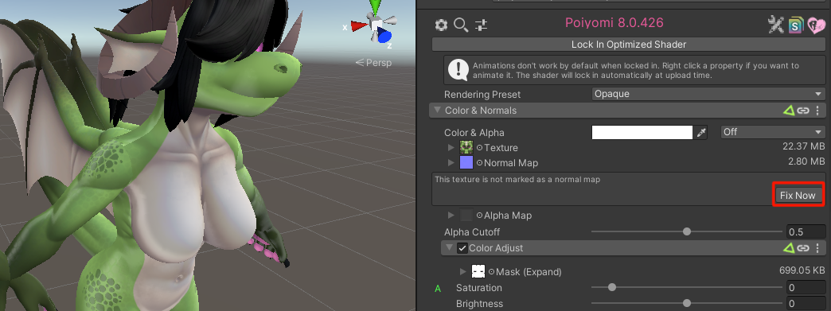Click the Brightness value field
831x311 pixels.
(806, 304)
